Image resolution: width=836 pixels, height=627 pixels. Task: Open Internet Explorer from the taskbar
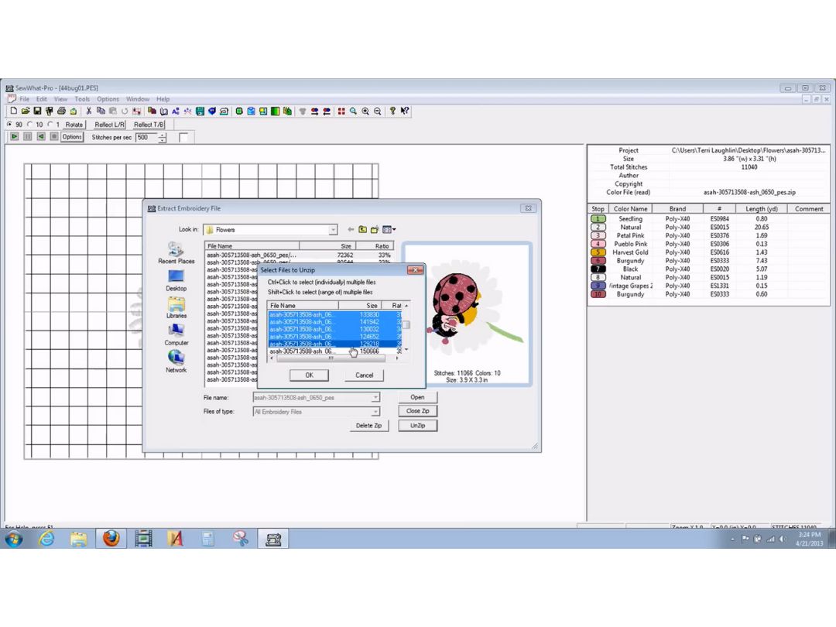[x=47, y=539]
